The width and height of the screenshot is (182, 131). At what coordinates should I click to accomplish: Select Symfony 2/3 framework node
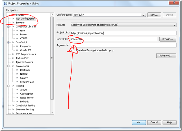[27, 82]
